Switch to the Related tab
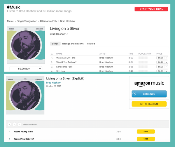The width and height of the screenshot is (175, 147). coord(91,44)
